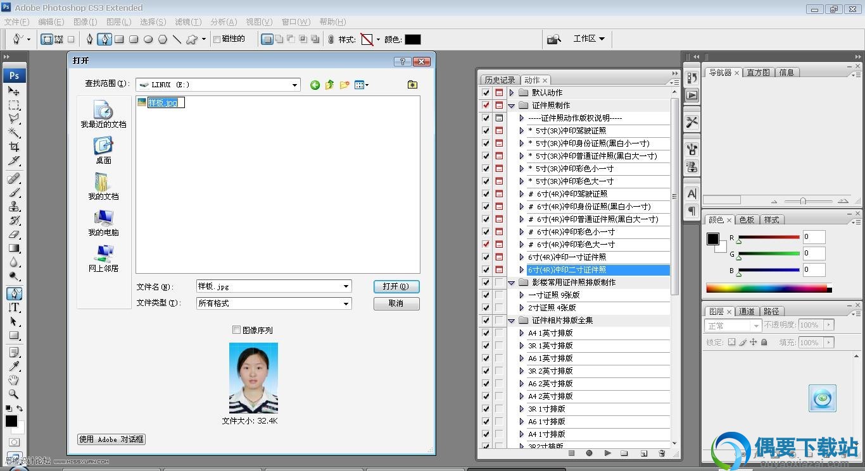
Task: Collapse the 影楼常用证件照排版制作 set
Action: (x=512, y=283)
